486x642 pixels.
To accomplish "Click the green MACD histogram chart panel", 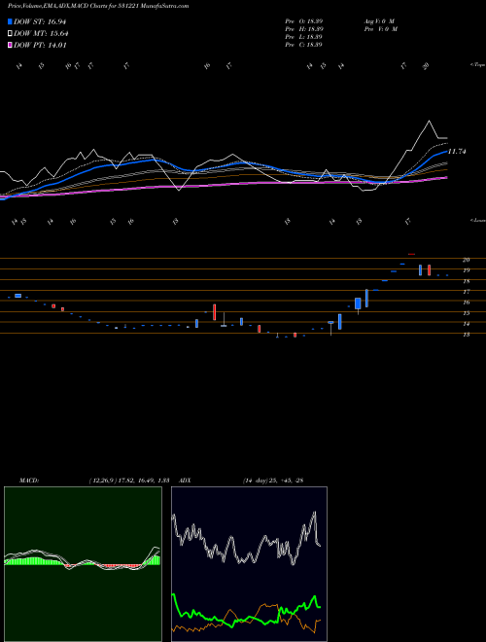I will click(83, 564).
